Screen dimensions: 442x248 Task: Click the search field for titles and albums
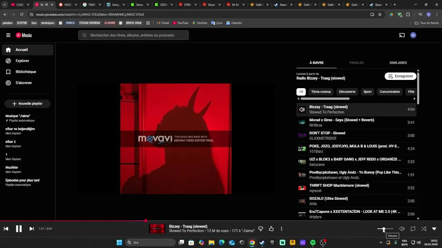click(133, 35)
